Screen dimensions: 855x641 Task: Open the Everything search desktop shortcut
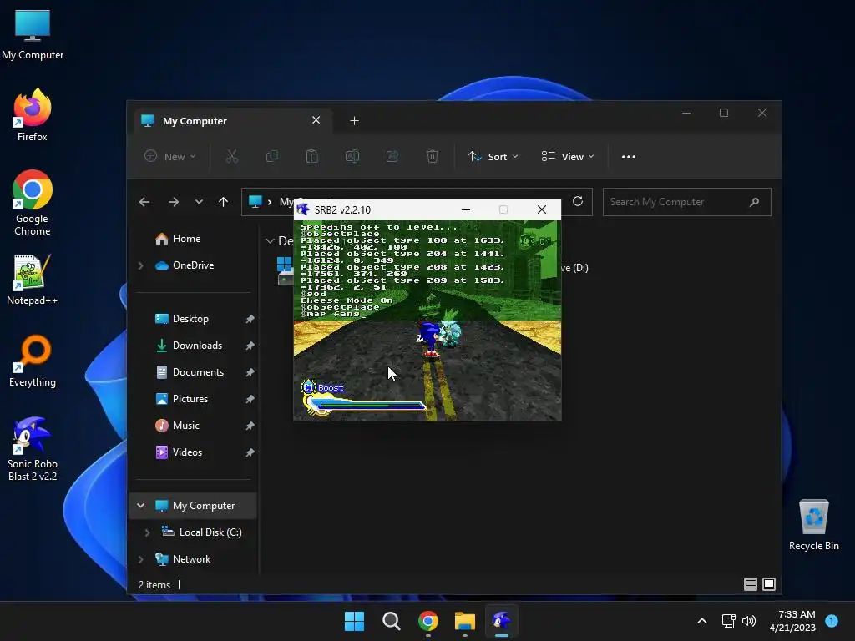33,361
